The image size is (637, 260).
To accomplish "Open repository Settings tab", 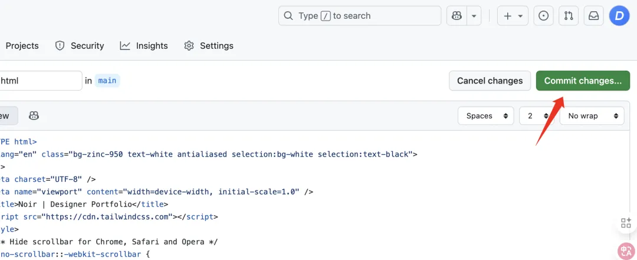I will (x=209, y=46).
